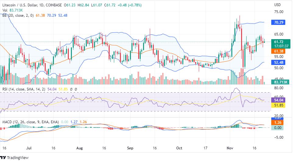The image size is (295, 163).
Task: Click the 50.00 price scale value
Action: pos(279,68)
